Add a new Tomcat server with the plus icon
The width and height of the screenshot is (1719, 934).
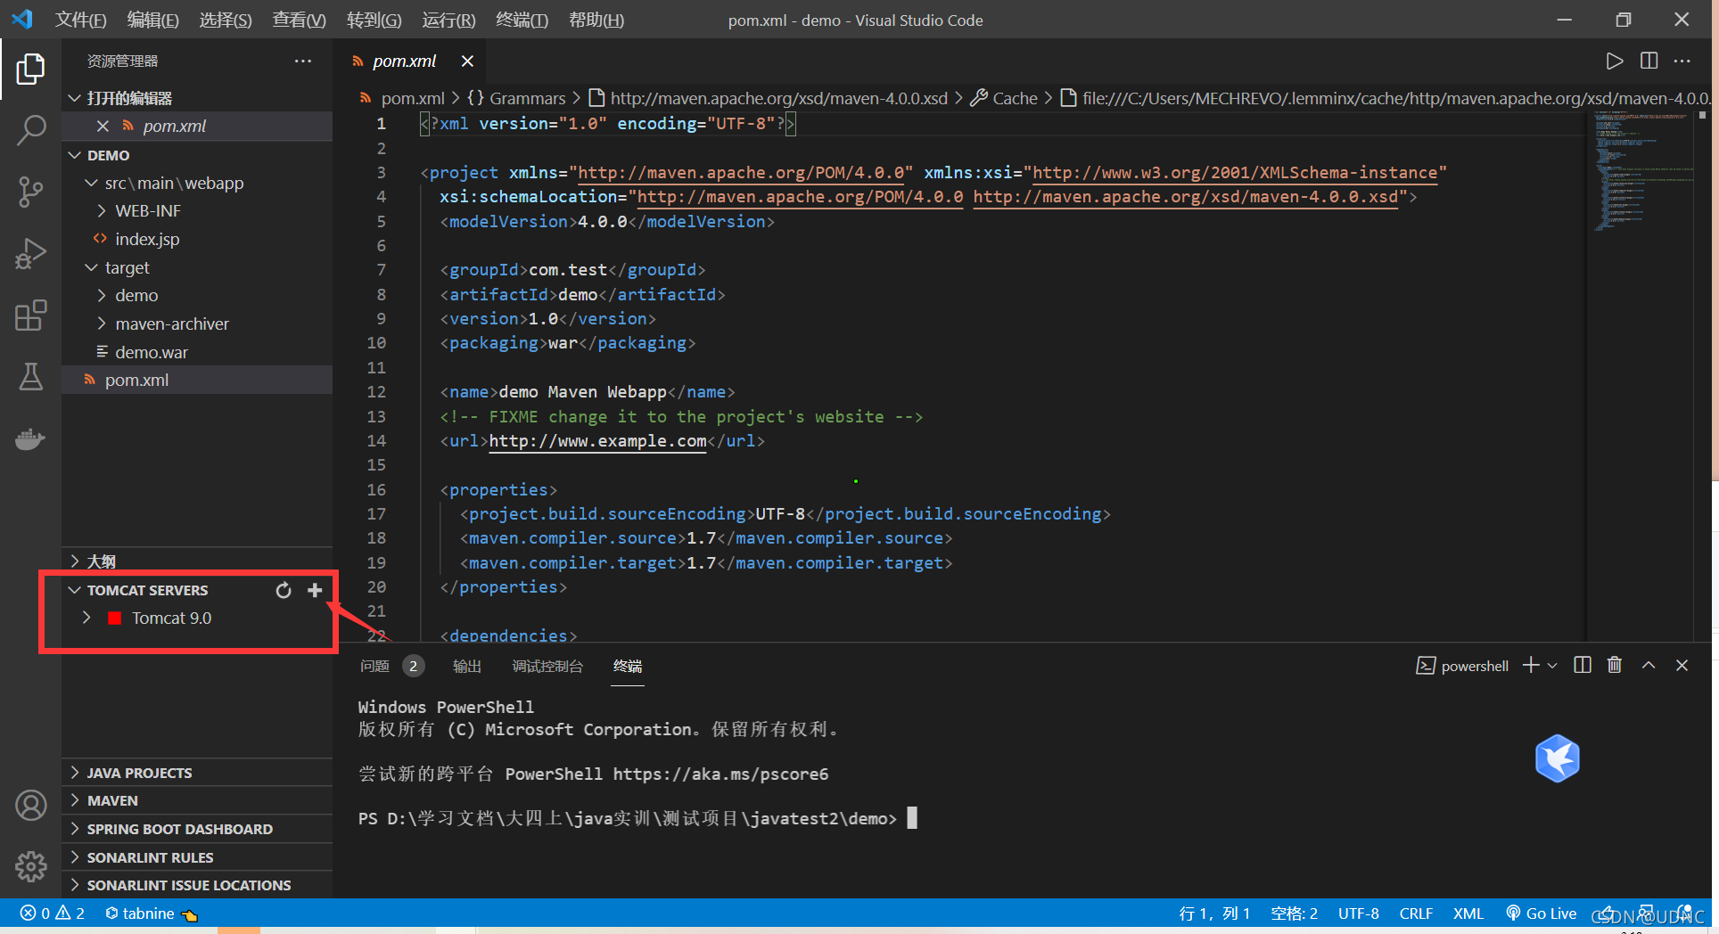point(314,590)
